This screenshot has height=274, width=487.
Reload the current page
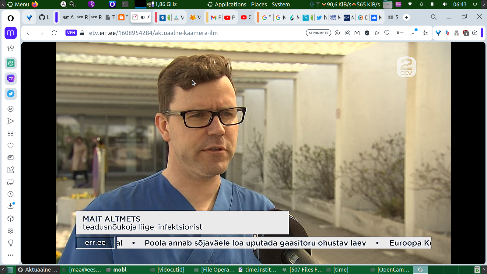click(x=54, y=33)
